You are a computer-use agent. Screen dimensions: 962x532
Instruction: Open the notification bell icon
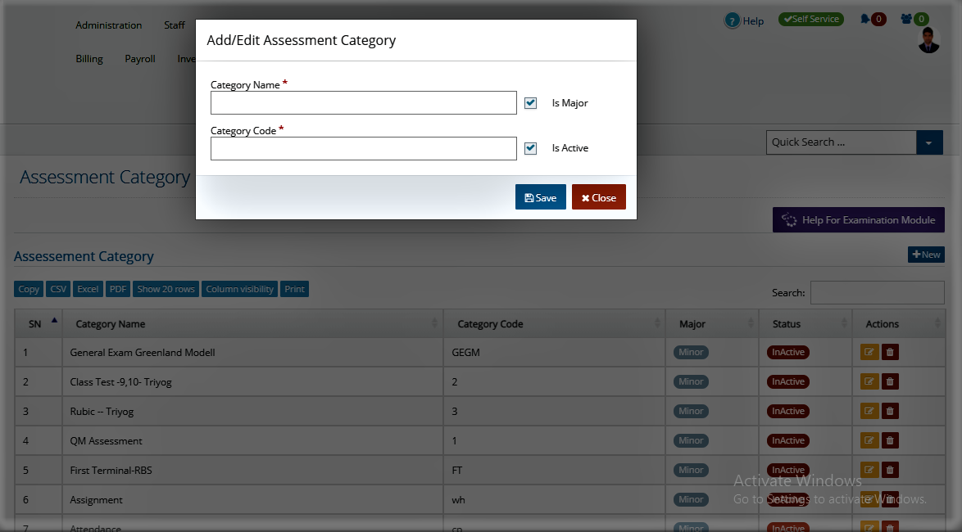point(865,19)
